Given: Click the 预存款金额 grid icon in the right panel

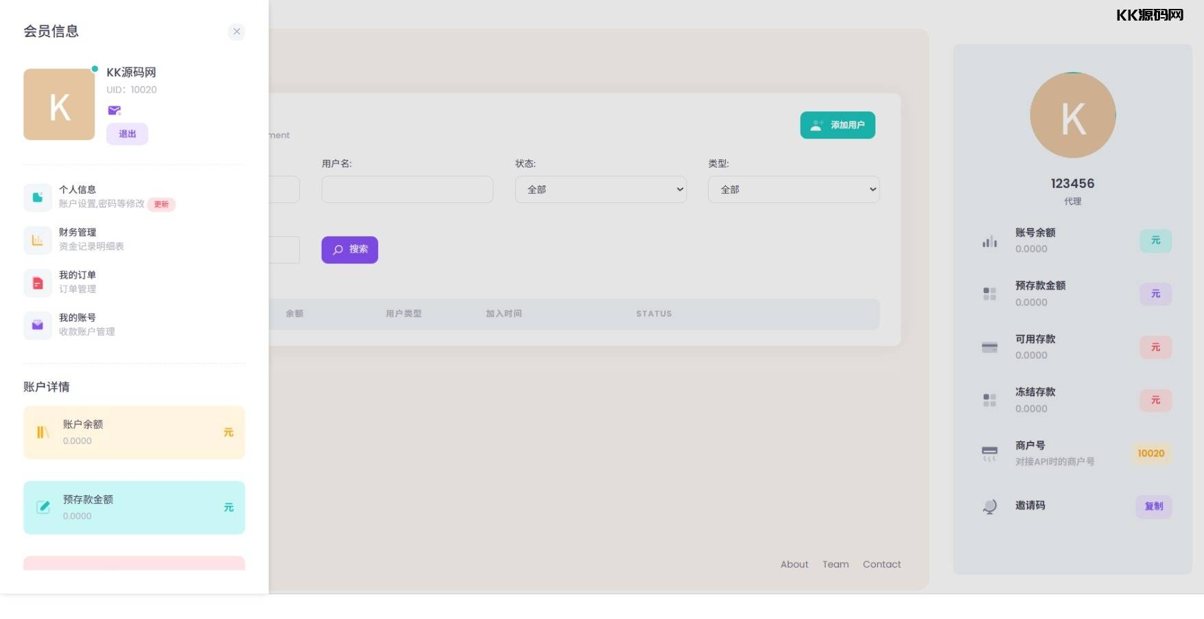Looking at the screenshot, I should coord(989,294).
